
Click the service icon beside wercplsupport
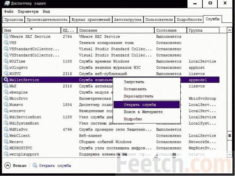6,154
